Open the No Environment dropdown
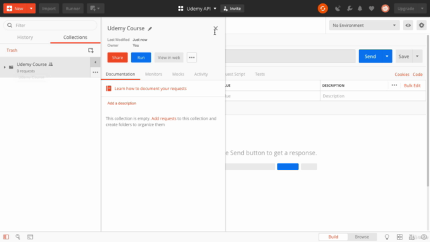This screenshot has width=430, height=242. (364, 26)
